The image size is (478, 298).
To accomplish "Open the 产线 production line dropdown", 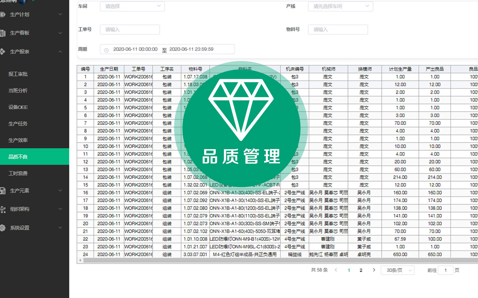I will tap(340, 6).
